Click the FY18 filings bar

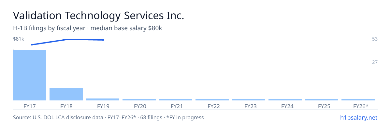(66, 94)
